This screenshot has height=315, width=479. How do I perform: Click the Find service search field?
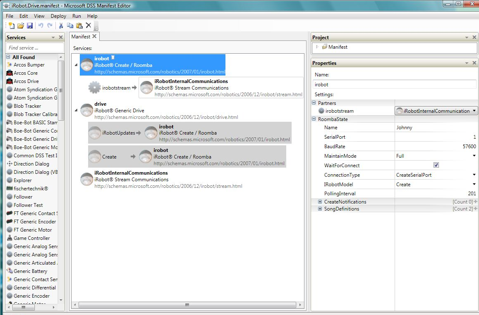click(x=34, y=48)
